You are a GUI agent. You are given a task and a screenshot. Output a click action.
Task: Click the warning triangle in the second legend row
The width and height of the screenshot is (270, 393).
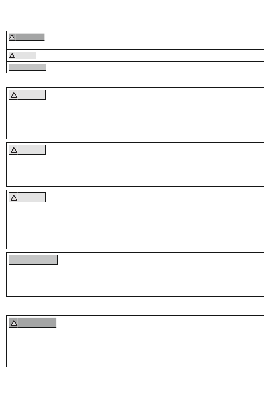click(x=12, y=56)
